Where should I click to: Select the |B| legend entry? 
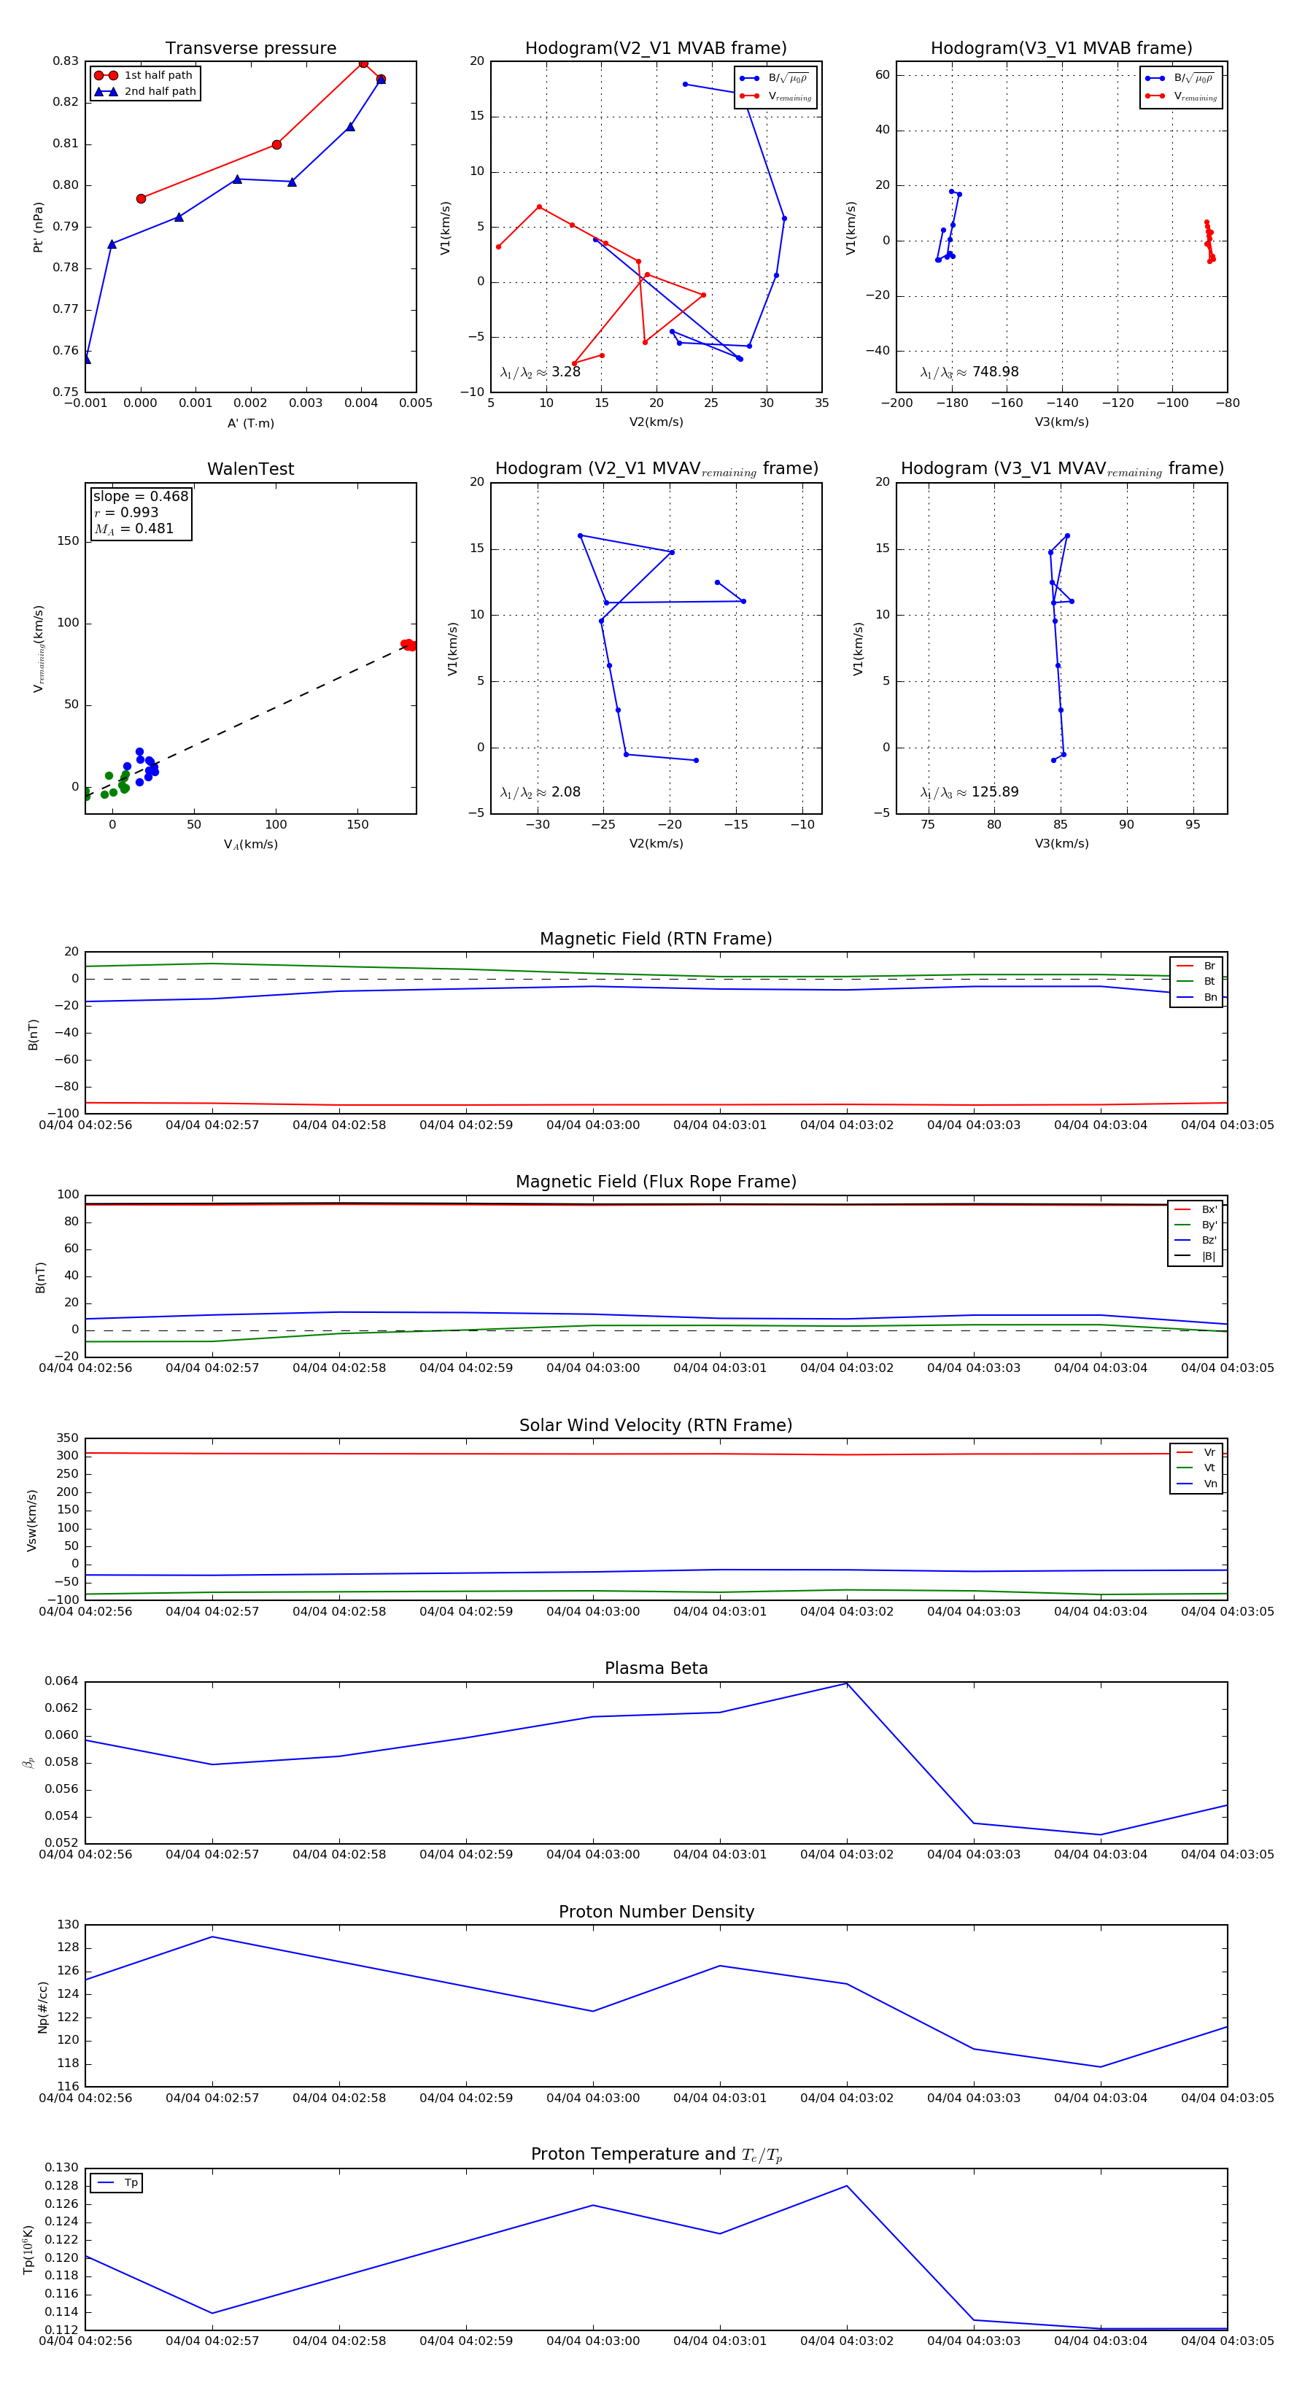point(1196,1256)
